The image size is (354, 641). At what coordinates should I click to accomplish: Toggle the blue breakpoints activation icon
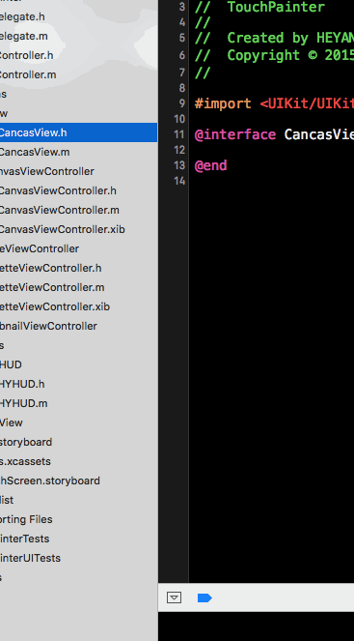point(204,598)
